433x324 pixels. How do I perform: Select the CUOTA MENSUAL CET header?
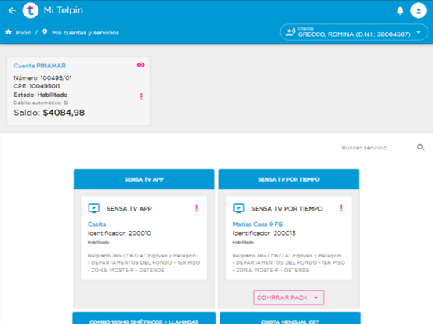coord(290,319)
